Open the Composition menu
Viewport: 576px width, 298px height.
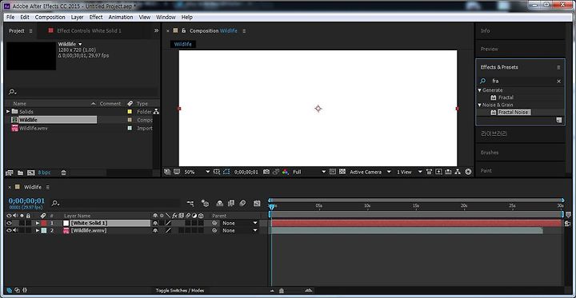(50, 18)
